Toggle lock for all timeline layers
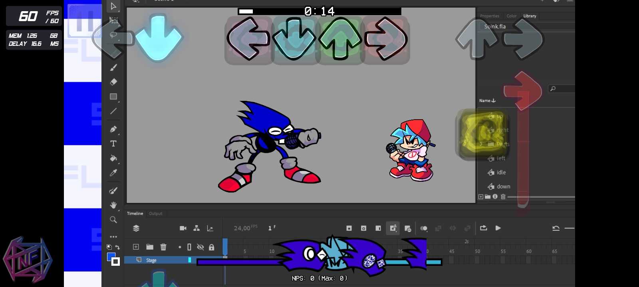The height and width of the screenshot is (287, 639). pos(212,247)
